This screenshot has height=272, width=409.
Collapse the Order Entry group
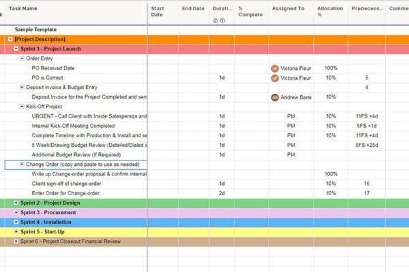22,58
